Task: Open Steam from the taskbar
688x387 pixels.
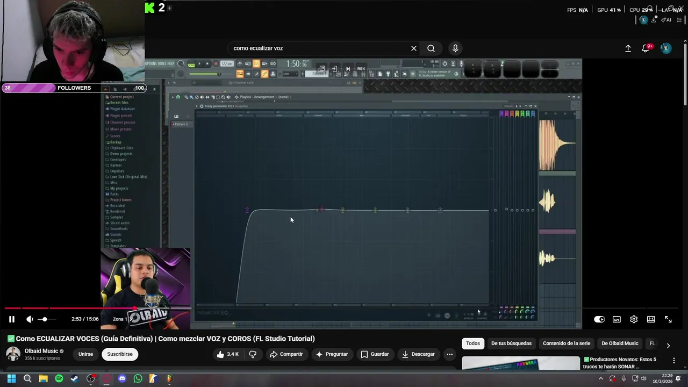Action: point(75,378)
